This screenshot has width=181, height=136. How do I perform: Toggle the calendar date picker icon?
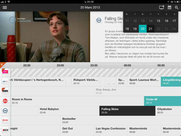(x=169, y=7)
